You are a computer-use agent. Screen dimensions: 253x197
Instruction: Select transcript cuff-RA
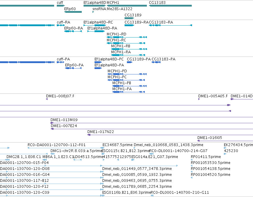(x=63, y=22)
